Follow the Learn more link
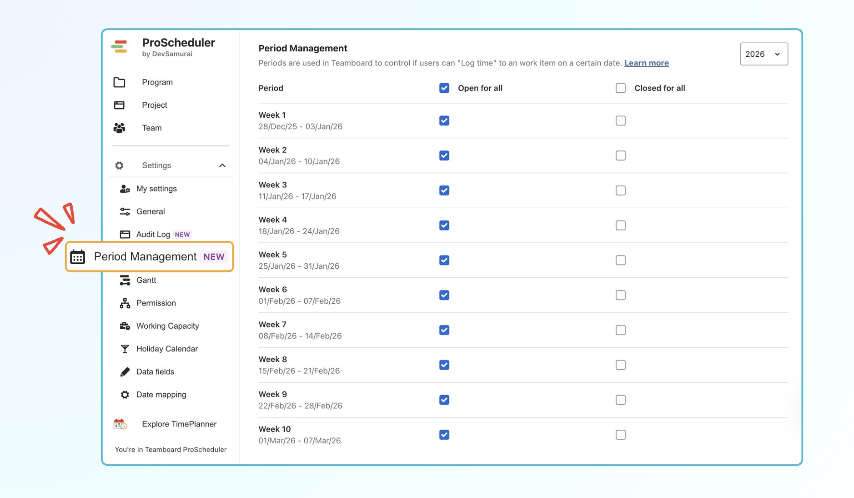Screen dimensions: 854x498 646,63
